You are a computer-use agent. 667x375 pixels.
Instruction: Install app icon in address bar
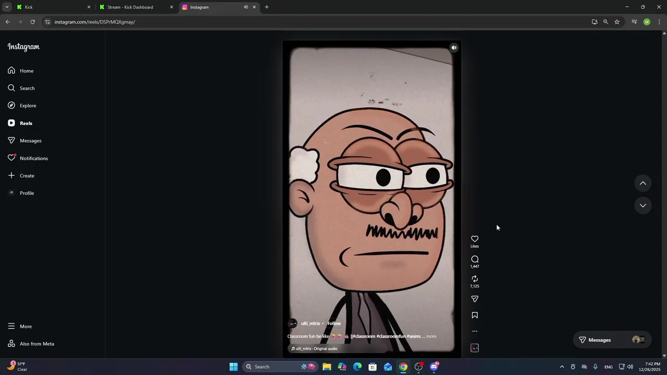click(595, 22)
